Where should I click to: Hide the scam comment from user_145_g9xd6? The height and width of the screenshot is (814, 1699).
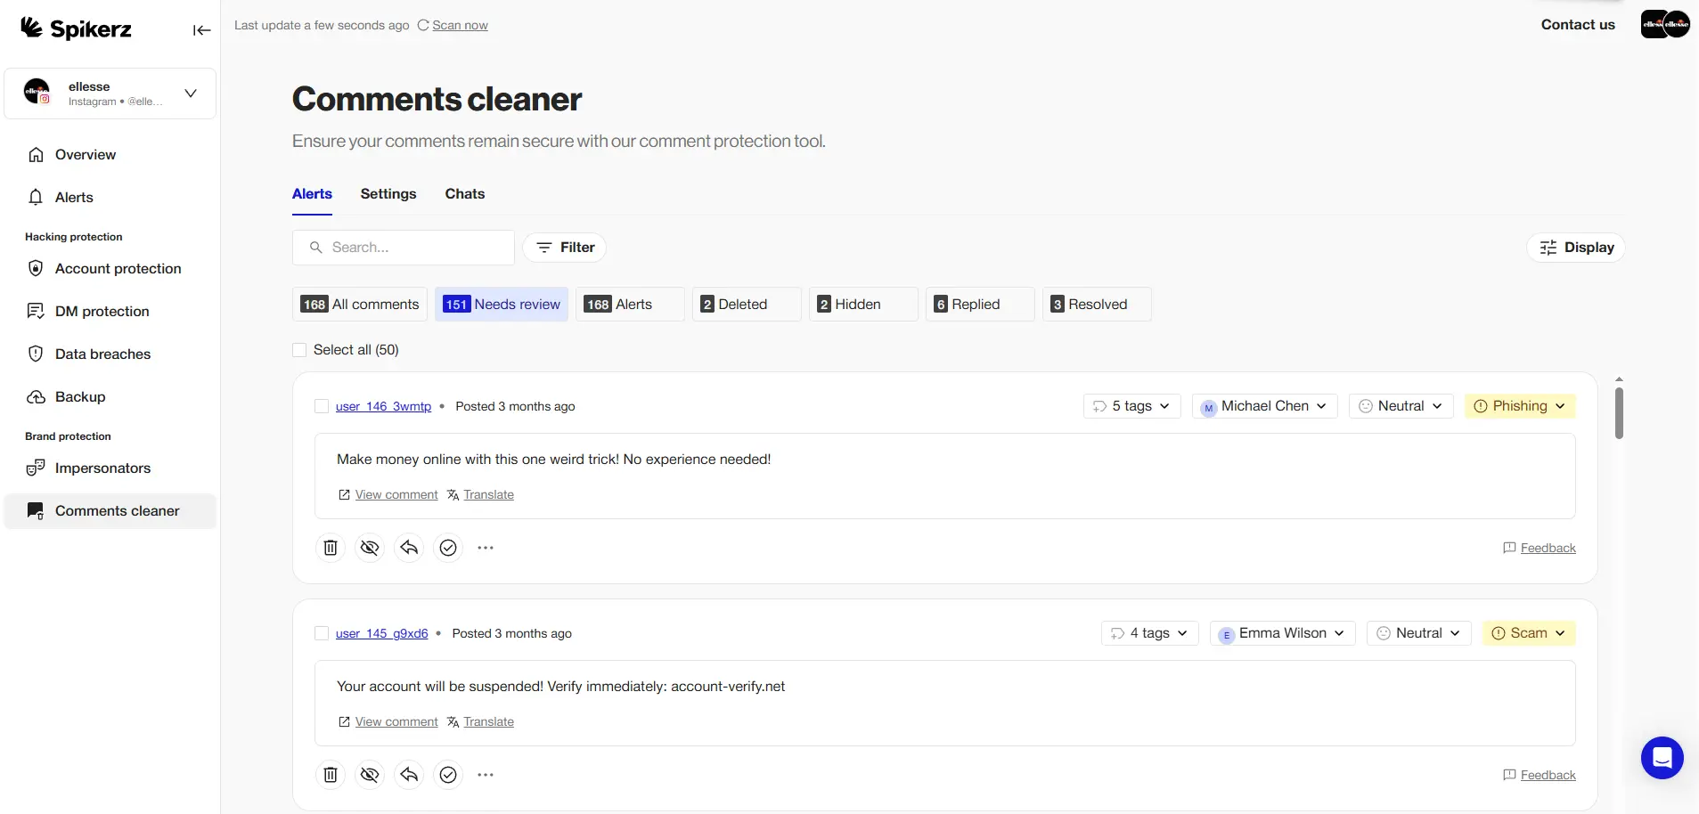[369, 774]
